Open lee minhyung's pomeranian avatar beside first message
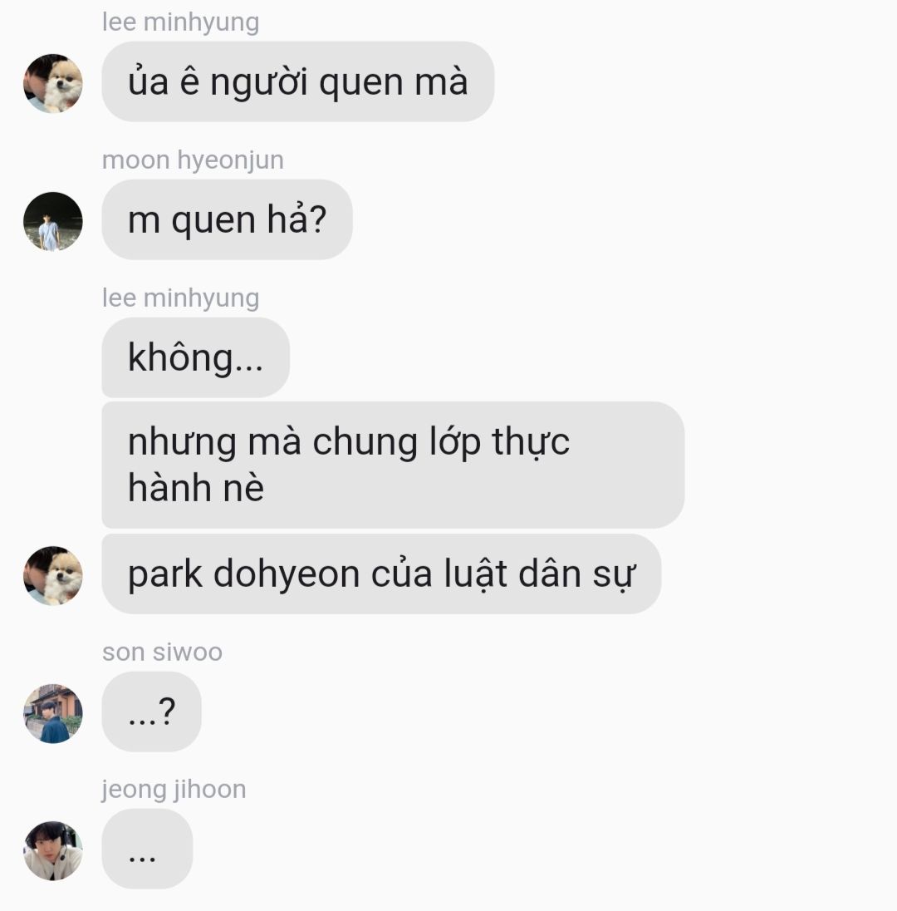 pyautogui.click(x=53, y=84)
